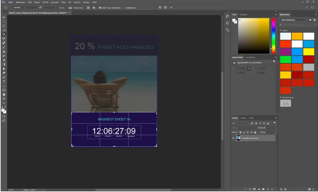Viewport: 318px width, 192px height.
Task: Hide the Freistellungsvorschau layer with the eye
Action: pos(233,138)
